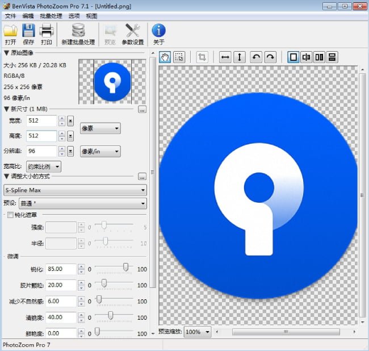Viewport: 369px width, 351px height.
Task: Click the left panel vertical scrollbar
Action: (153, 172)
